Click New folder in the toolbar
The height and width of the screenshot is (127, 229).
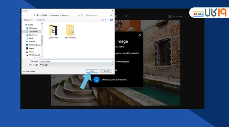(x=40, y=20)
